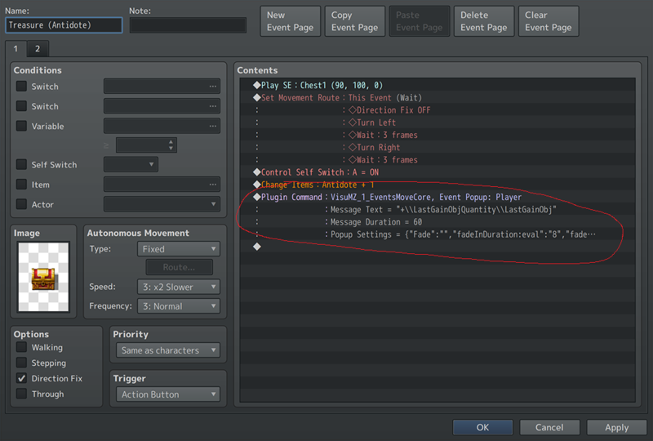The image size is (653, 441).
Task: Enable the Self Switch condition
Action: 21,165
